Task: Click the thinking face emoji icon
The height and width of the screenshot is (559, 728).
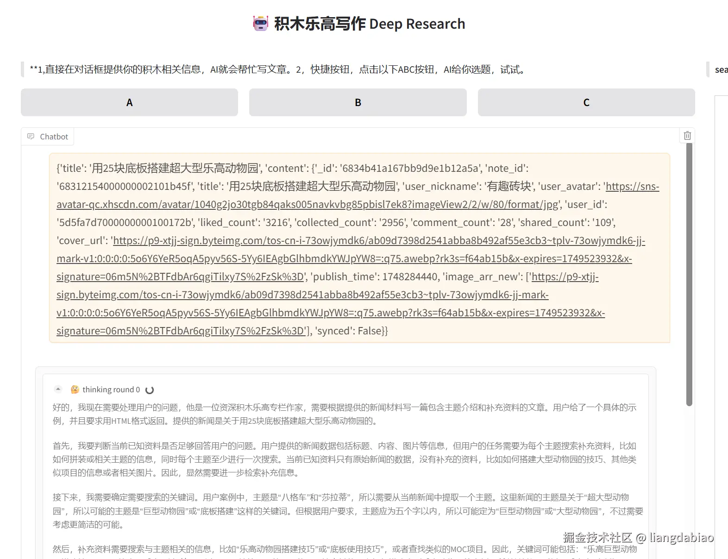Action: coord(75,389)
